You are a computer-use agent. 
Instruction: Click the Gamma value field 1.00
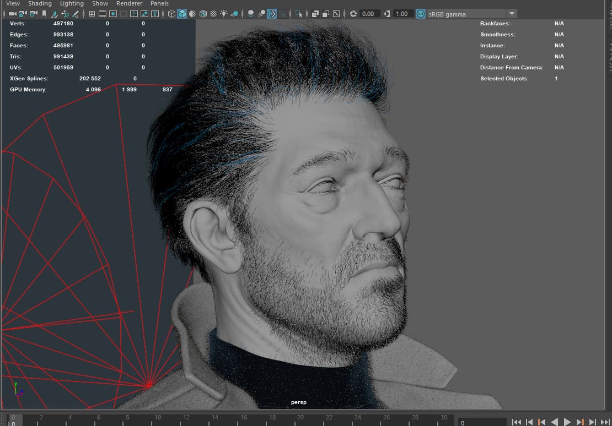(x=403, y=14)
